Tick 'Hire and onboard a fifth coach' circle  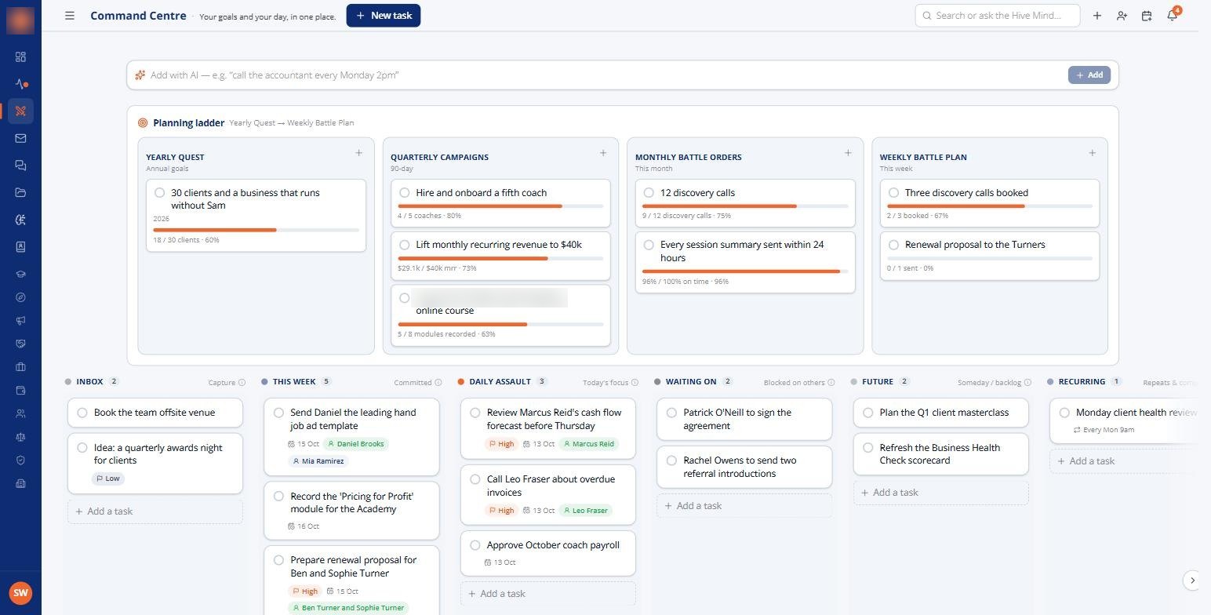[x=405, y=193]
